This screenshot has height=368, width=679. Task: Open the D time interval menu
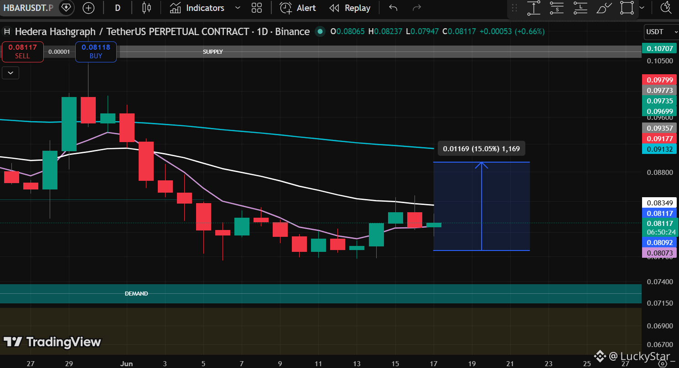[118, 8]
